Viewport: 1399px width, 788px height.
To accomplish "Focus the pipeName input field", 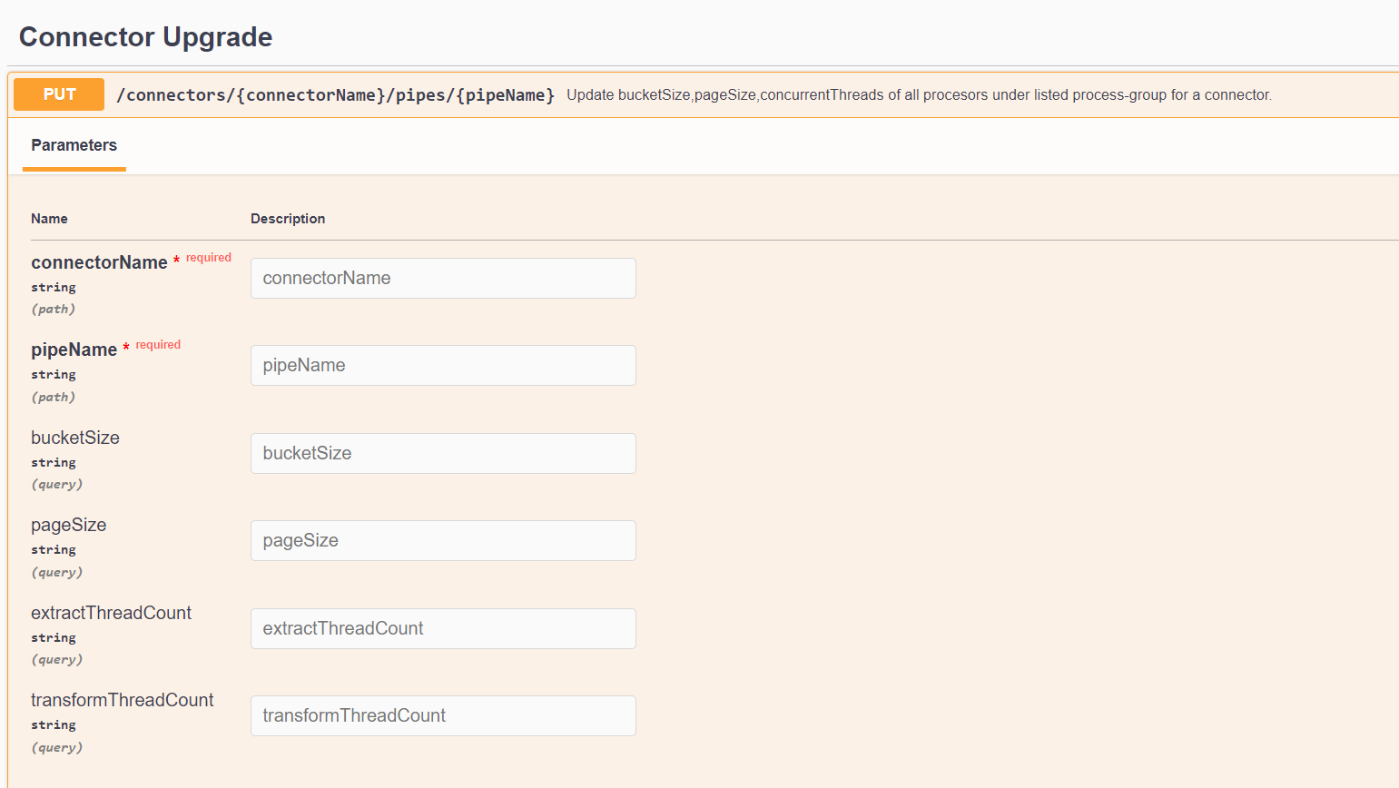I will point(443,365).
